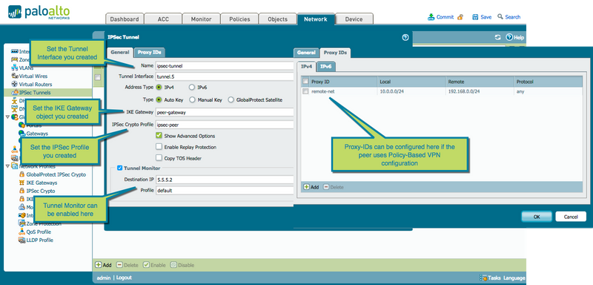Click the Save disk icon

[x=475, y=16]
